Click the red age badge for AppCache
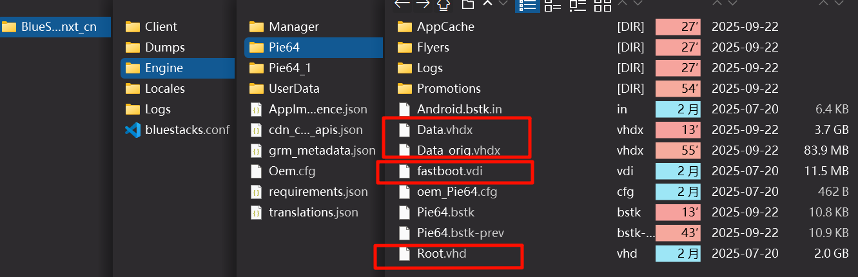The image size is (858, 277). 678,27
